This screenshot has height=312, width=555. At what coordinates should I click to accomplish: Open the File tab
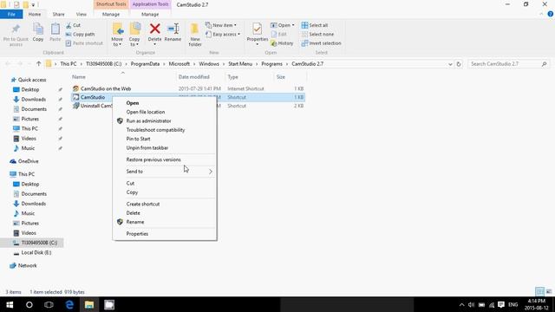pos(11,14)
